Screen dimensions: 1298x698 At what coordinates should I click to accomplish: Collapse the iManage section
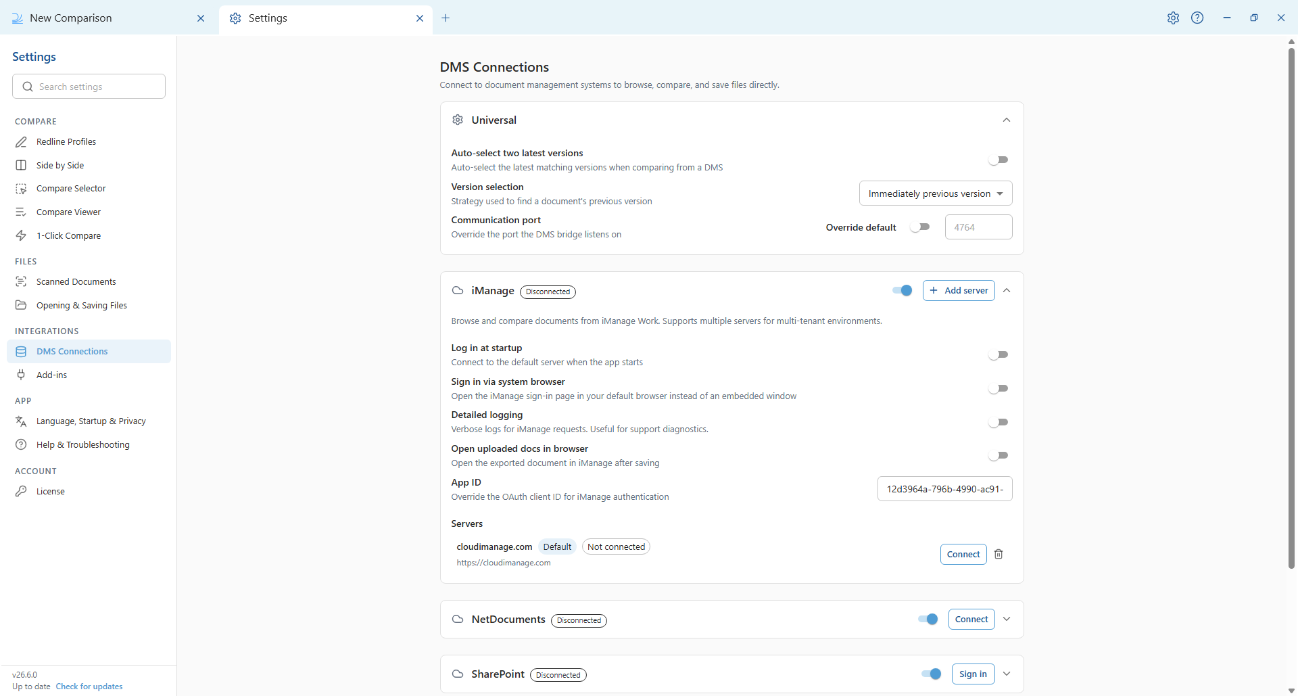pos(1007,291)
